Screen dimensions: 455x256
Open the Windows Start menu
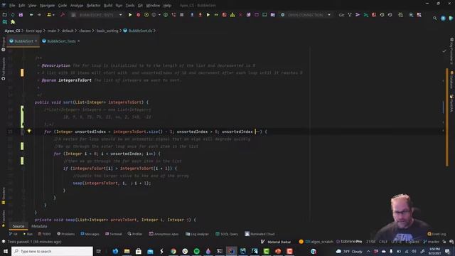point(6,251)
